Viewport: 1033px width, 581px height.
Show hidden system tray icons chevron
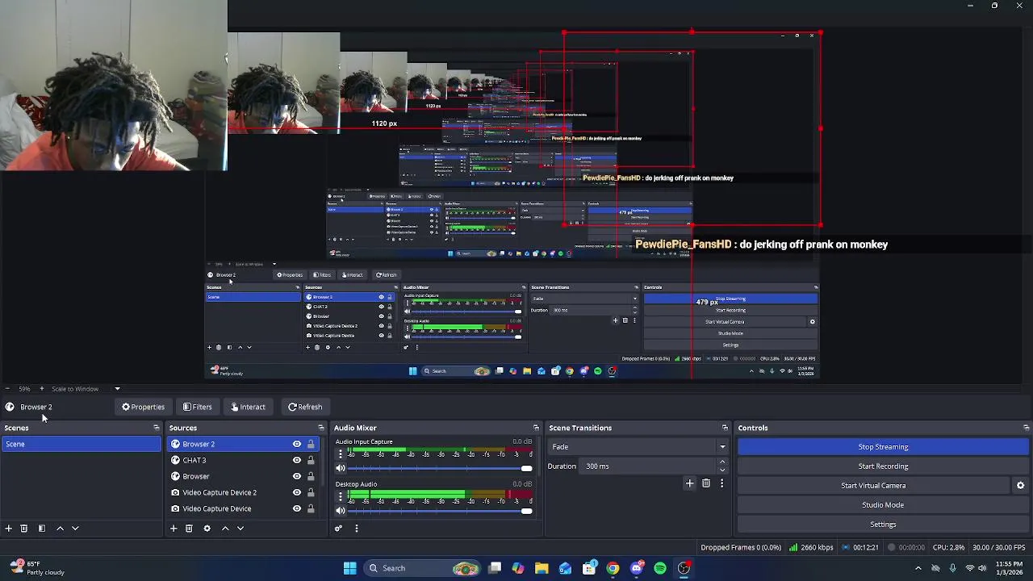pos(918,568)
